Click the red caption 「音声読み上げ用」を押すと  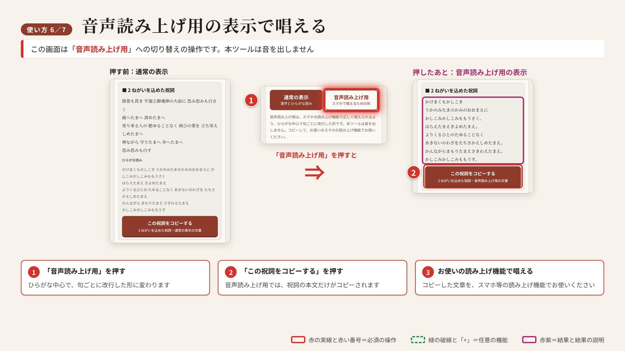click(x=315, y=155)
